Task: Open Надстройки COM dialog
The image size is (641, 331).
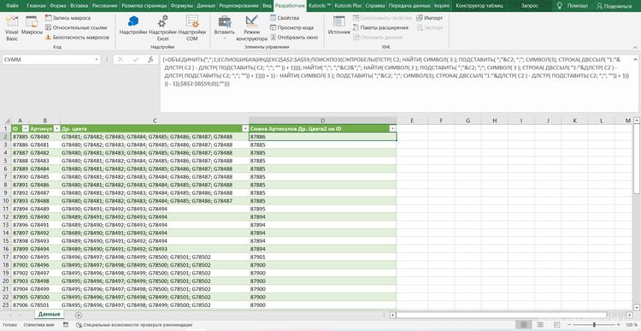Action: coord(191,28)
